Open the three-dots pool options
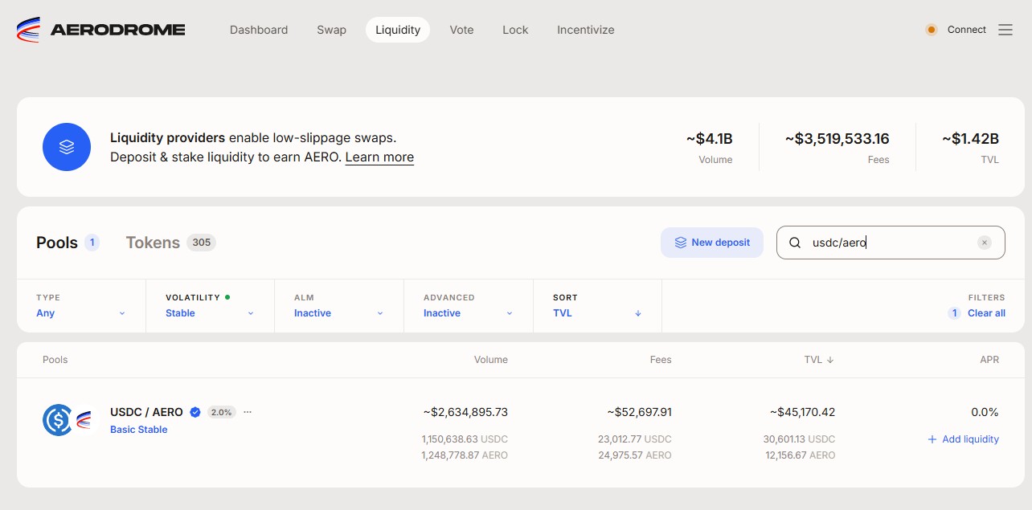Screen dimensions: 1032x510 pyautogui.click(x=248, y=412)
